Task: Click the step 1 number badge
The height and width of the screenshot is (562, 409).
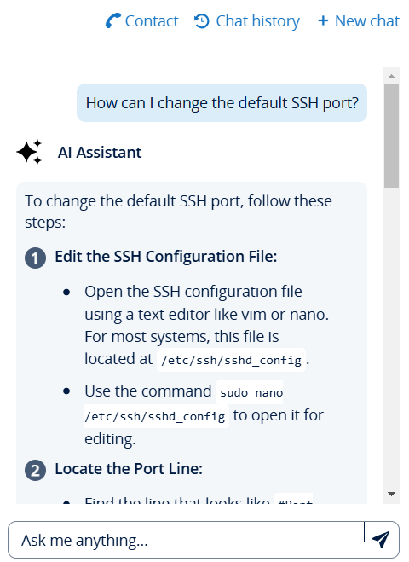Action: pyautogui.click(x=35, y=258)
